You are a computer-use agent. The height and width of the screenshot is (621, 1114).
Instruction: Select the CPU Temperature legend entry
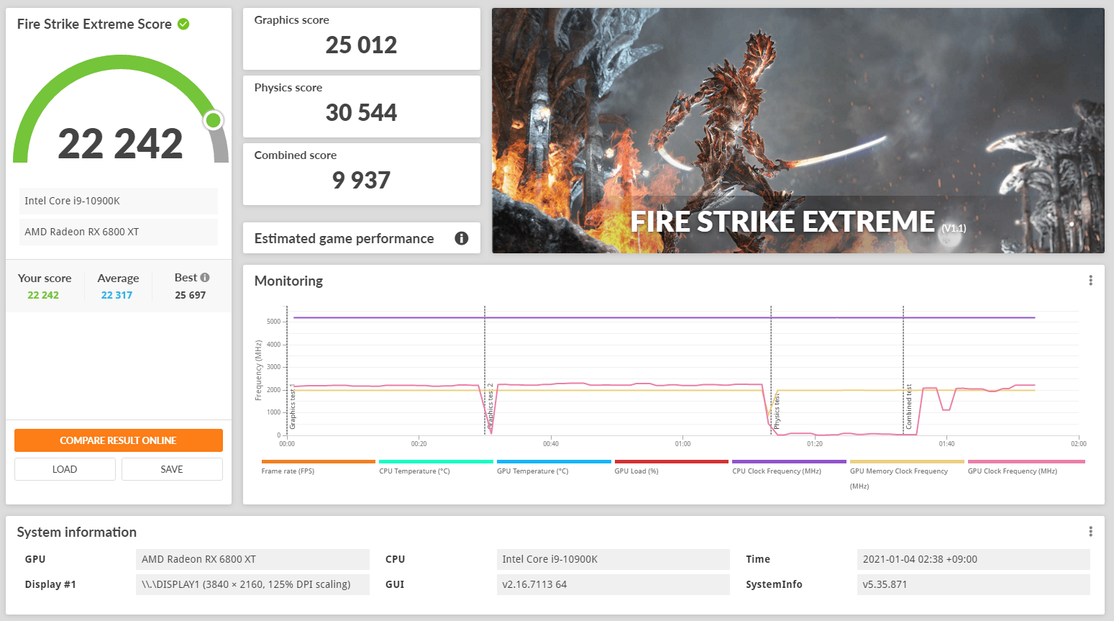pos(436,467)
